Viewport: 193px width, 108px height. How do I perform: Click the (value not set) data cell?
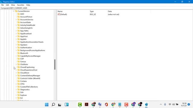coord(113,14)
